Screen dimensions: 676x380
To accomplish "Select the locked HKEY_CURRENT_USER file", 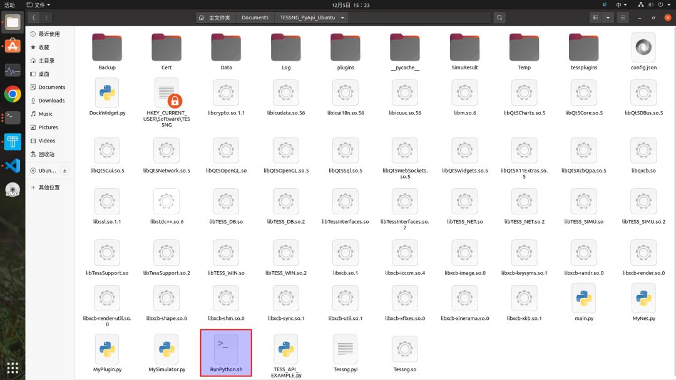I will (x=166, y=94).
